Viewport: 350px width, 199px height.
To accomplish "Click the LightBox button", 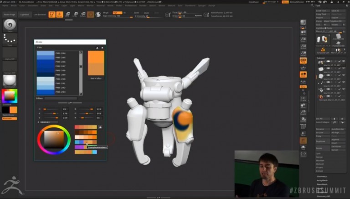I will point(24,15).
